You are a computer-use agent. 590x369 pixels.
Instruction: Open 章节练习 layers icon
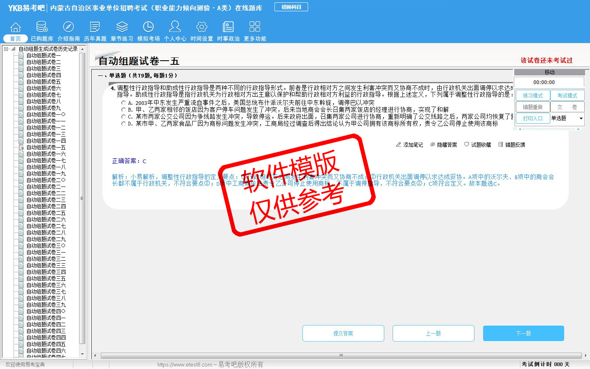coord(122,27)
